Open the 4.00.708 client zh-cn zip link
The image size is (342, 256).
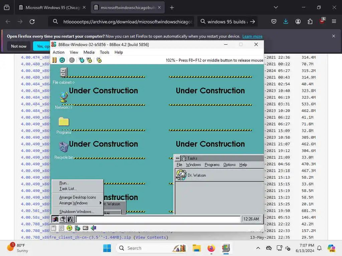(76, 237)
